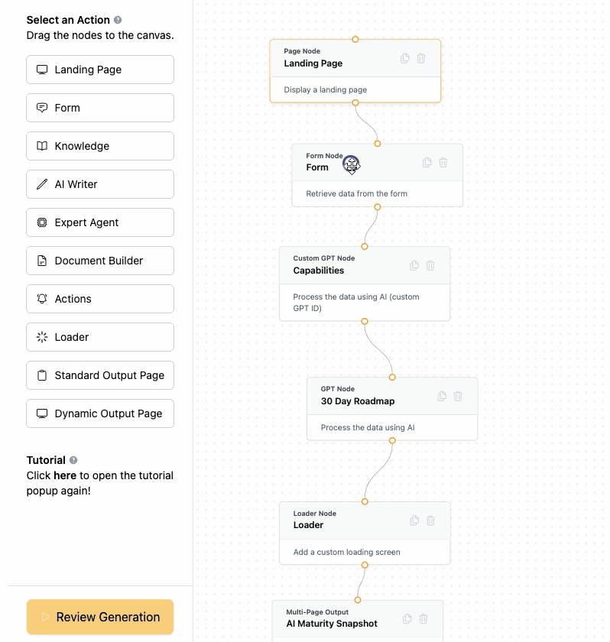The width and height of the screenshot is (610, 642).
Task: Copy the Form node
Action: point(427,162)
